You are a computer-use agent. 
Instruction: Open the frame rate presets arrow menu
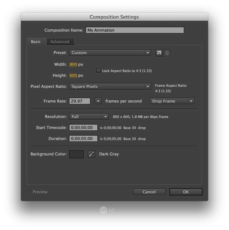click(98, 101)
